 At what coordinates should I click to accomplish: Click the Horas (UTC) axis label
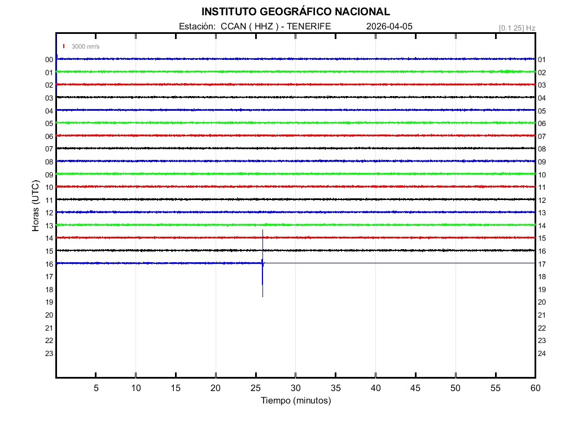36,206
